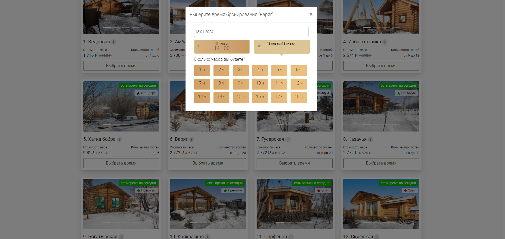Choose 13 ч duration
Viewport: 505px width, 239px height.
(202, 97)
